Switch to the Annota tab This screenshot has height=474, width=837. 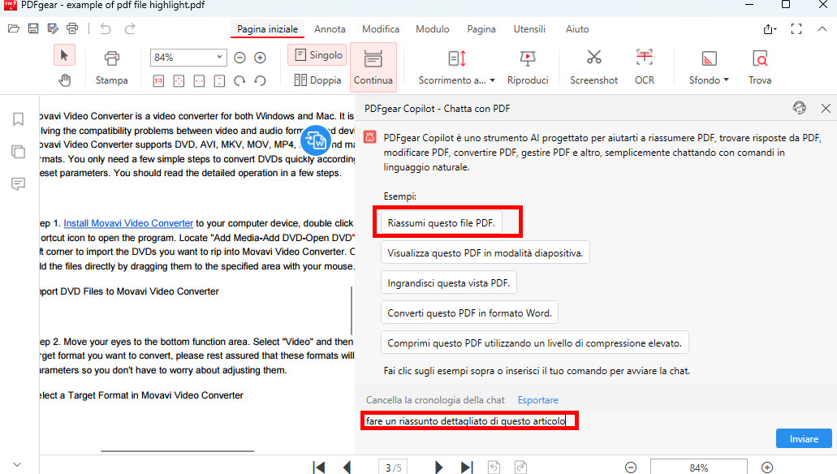pos(330,29)
